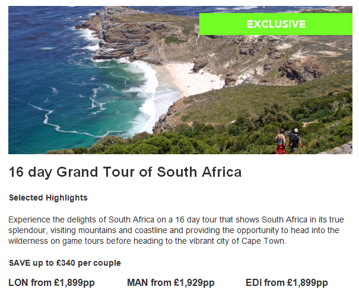The image size is (359, 296).
Task: Choose the MAN from £1,929pp price
Action: 171,282
